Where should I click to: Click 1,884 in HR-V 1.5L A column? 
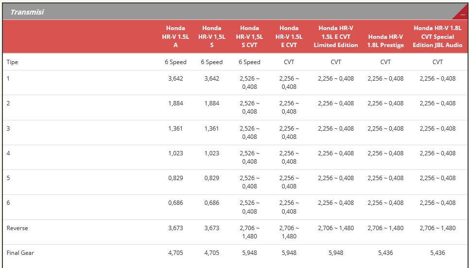pos(175,103)
